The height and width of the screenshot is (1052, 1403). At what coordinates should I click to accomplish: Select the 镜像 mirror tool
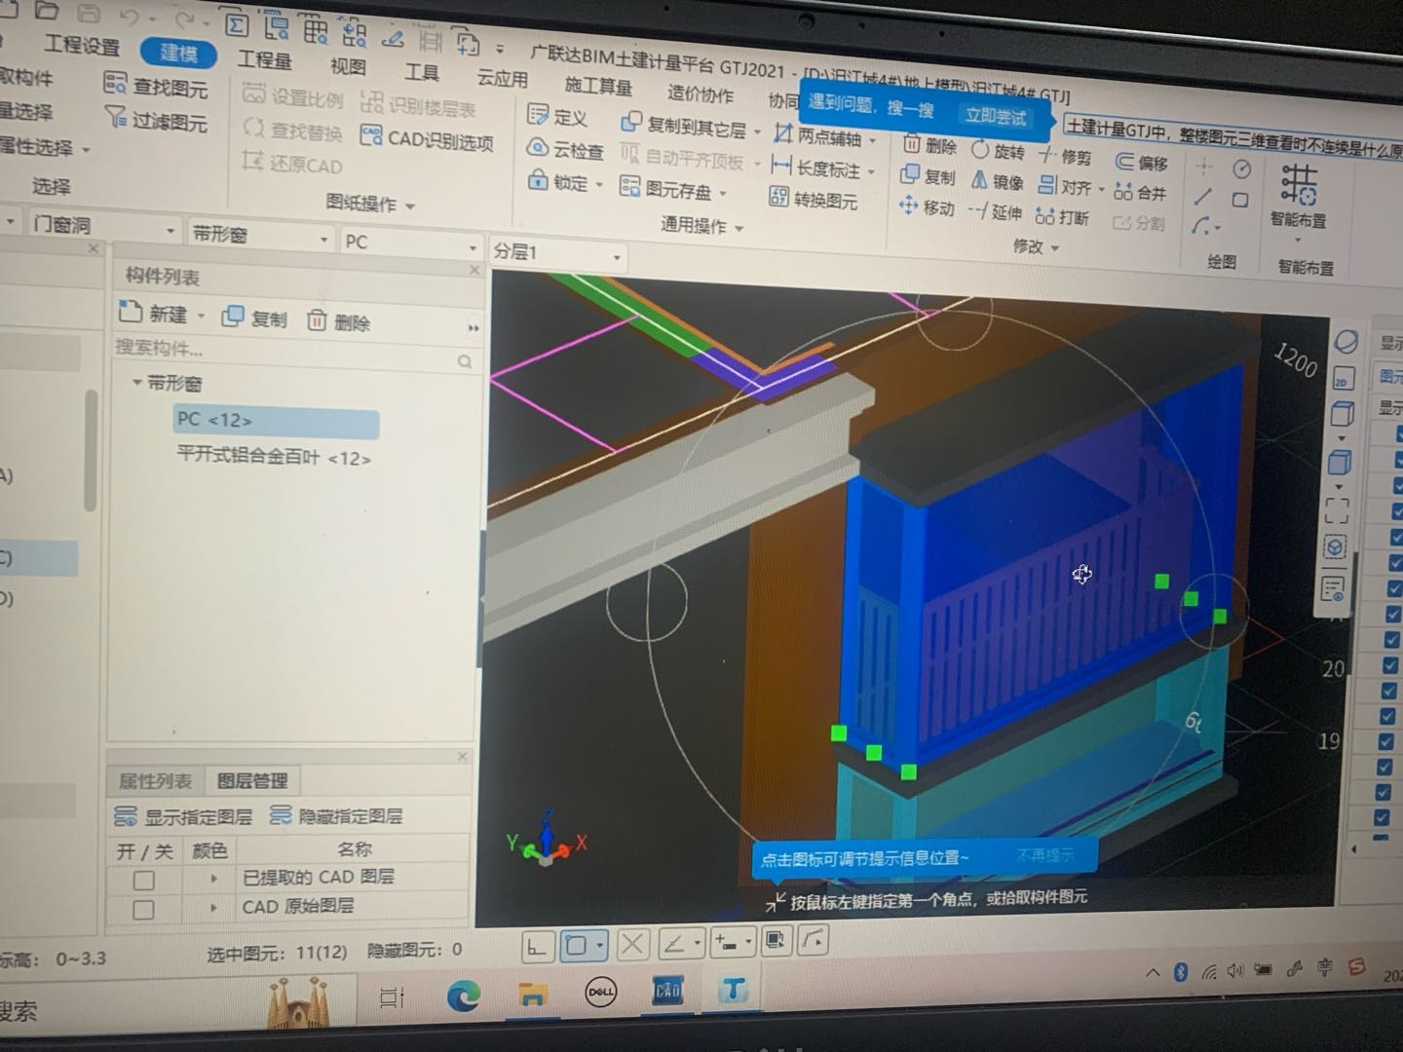997,181
